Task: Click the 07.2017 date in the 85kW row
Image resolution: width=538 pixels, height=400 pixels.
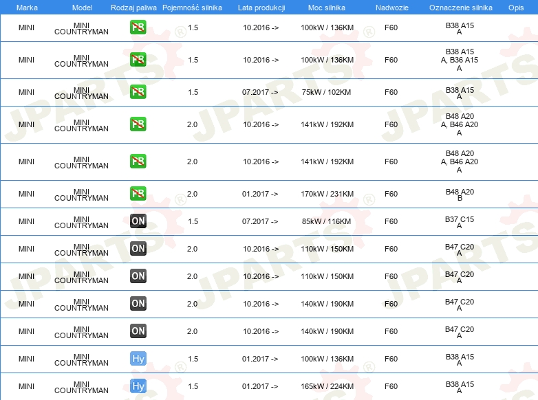Action: click(x=260, y=221)
